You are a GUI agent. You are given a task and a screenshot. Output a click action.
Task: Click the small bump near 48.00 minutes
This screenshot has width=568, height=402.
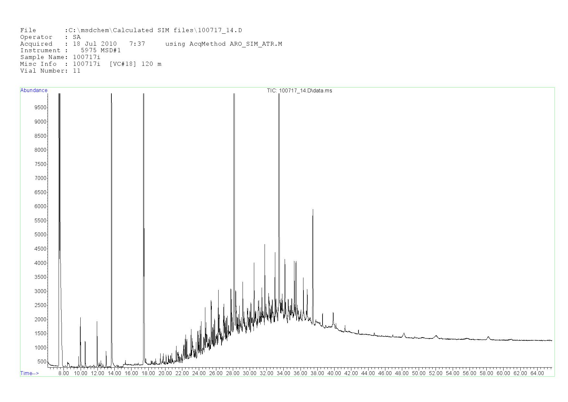pyautogui.click(x=404, y=334)
